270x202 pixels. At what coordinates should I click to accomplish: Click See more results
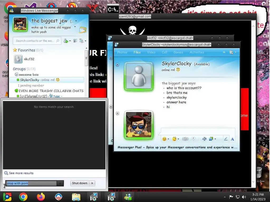pos(21,173)
